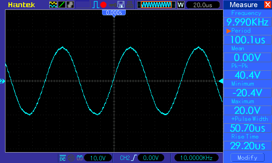Click the key lock icon

[x=113, y=5]
